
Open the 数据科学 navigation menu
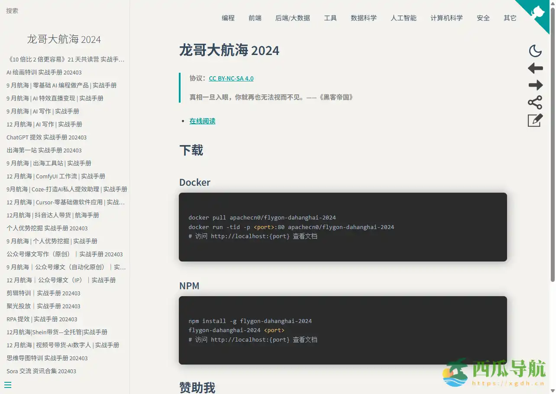[x=364, y=18]
